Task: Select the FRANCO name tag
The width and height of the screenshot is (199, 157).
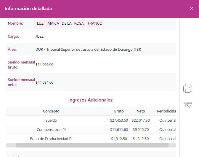Action: pyautogui.click(x=95, y=23)
